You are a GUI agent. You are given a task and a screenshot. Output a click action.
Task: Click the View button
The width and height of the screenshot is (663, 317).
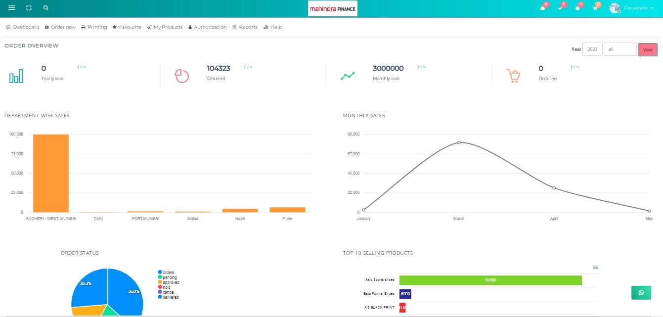[x=648, y=49]
